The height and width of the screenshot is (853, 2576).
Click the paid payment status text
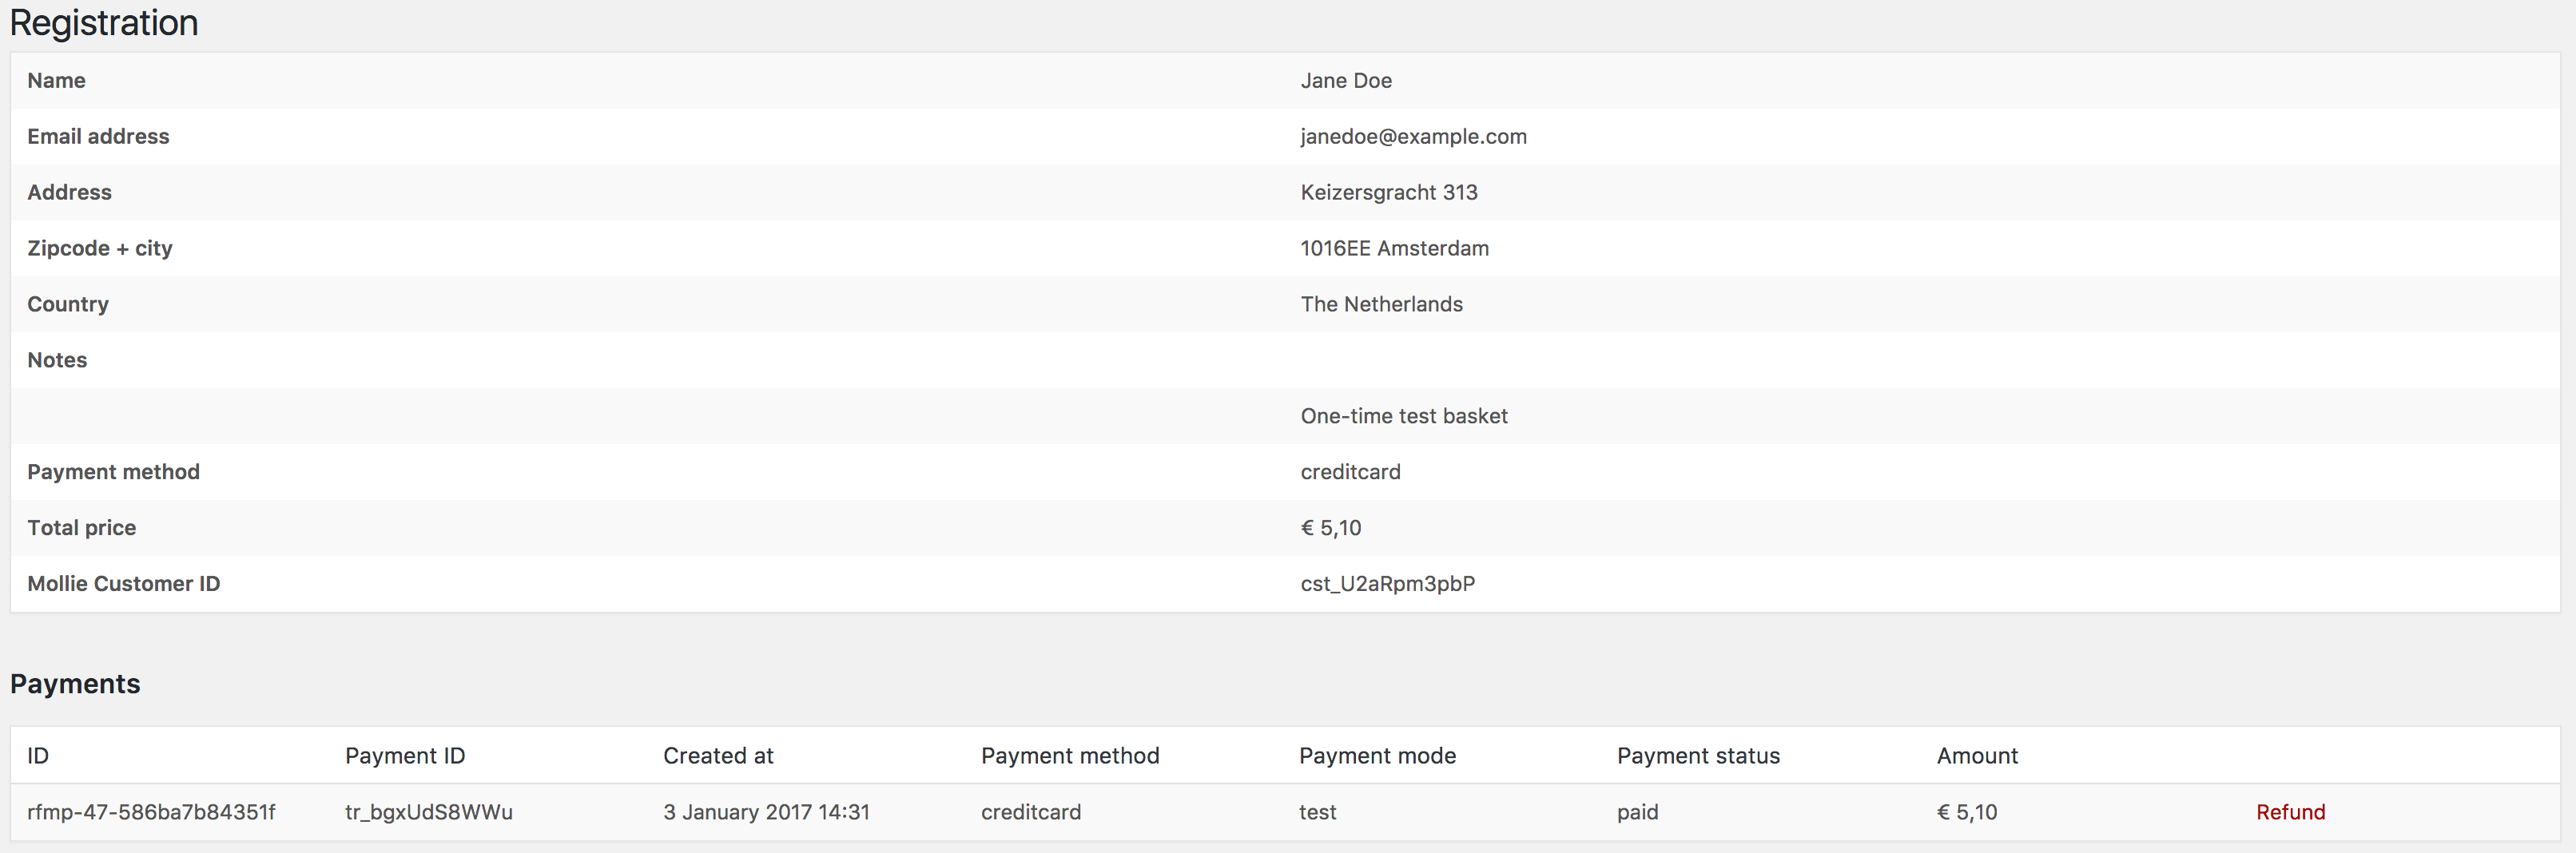click(x=1638, y=812)
